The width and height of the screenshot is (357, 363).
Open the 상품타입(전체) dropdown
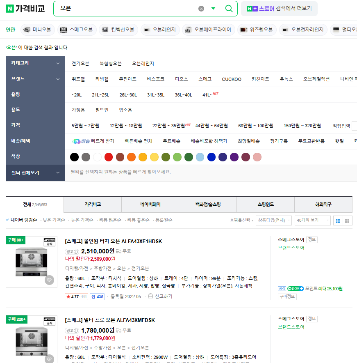coord(274,221)
